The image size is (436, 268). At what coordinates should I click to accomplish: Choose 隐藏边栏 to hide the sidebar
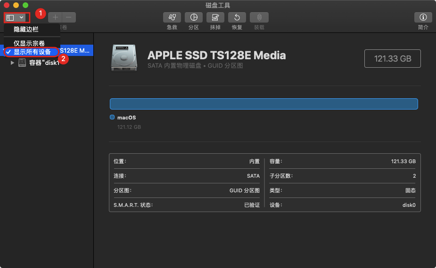tap(26, 30)
